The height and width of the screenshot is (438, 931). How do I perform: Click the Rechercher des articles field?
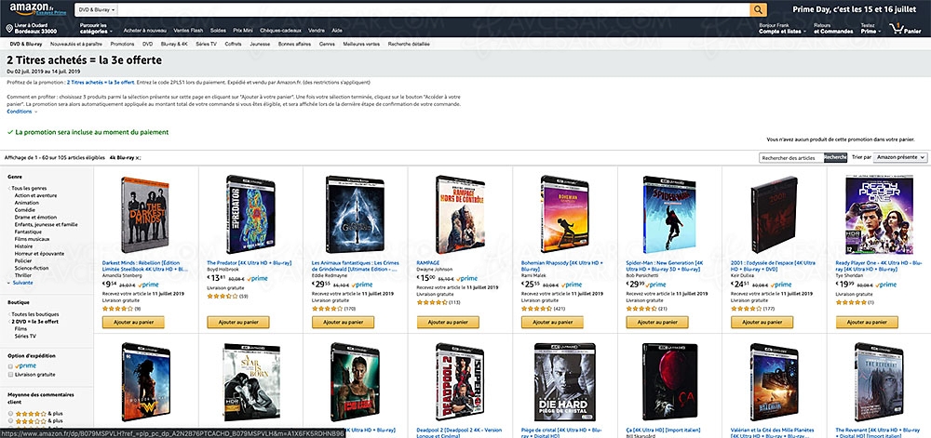coord(791,158)
